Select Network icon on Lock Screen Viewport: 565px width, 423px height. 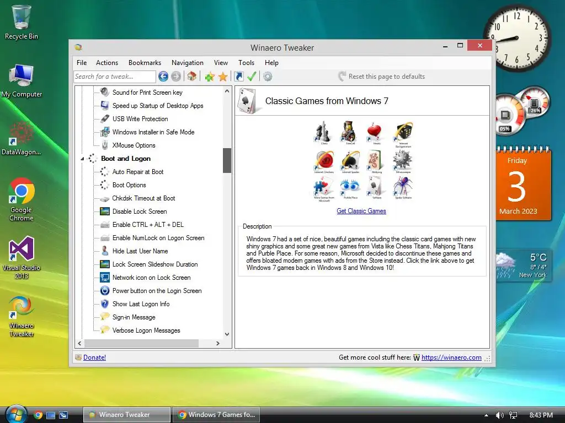pos(151,278)
